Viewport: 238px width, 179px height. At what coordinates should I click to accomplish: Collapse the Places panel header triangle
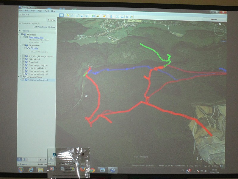tap(20, 31)
